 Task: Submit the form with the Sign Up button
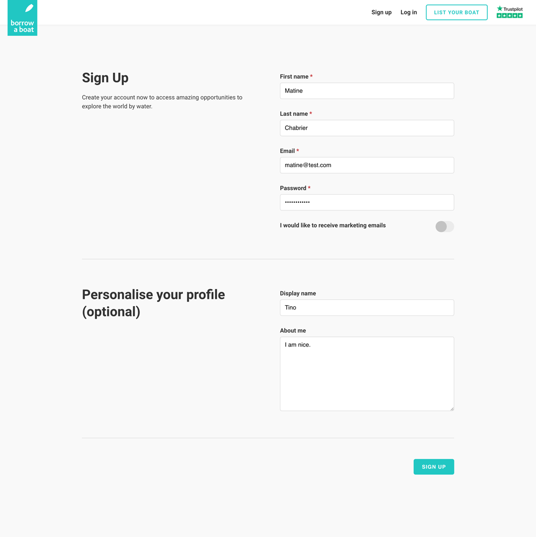coord(434,467)
